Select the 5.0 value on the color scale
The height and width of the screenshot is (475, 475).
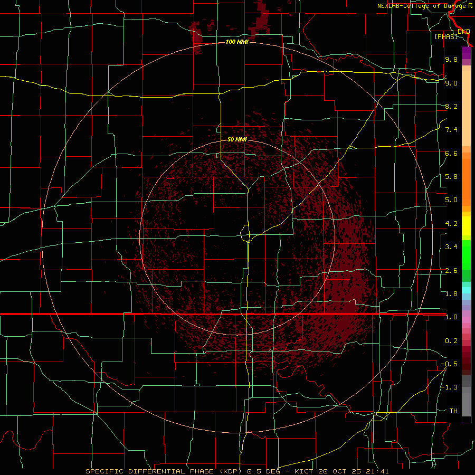pyautogui.click(x=451, y=200)
